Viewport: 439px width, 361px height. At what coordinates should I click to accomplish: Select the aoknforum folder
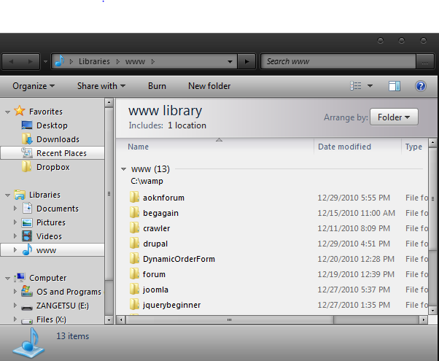point(163,198)
